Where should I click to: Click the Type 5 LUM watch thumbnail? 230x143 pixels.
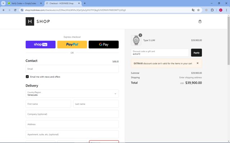point(136,40)
